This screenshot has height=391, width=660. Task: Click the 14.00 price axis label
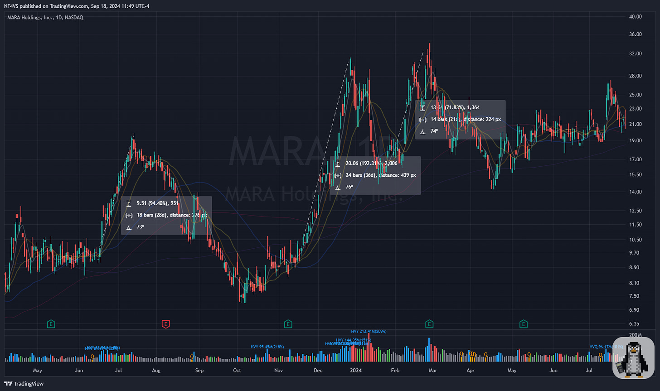point(636,192)
